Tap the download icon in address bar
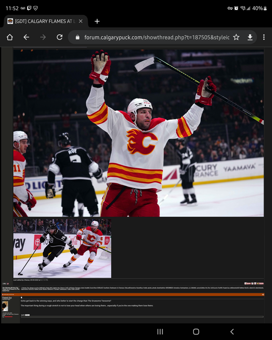 pos(250,37)
